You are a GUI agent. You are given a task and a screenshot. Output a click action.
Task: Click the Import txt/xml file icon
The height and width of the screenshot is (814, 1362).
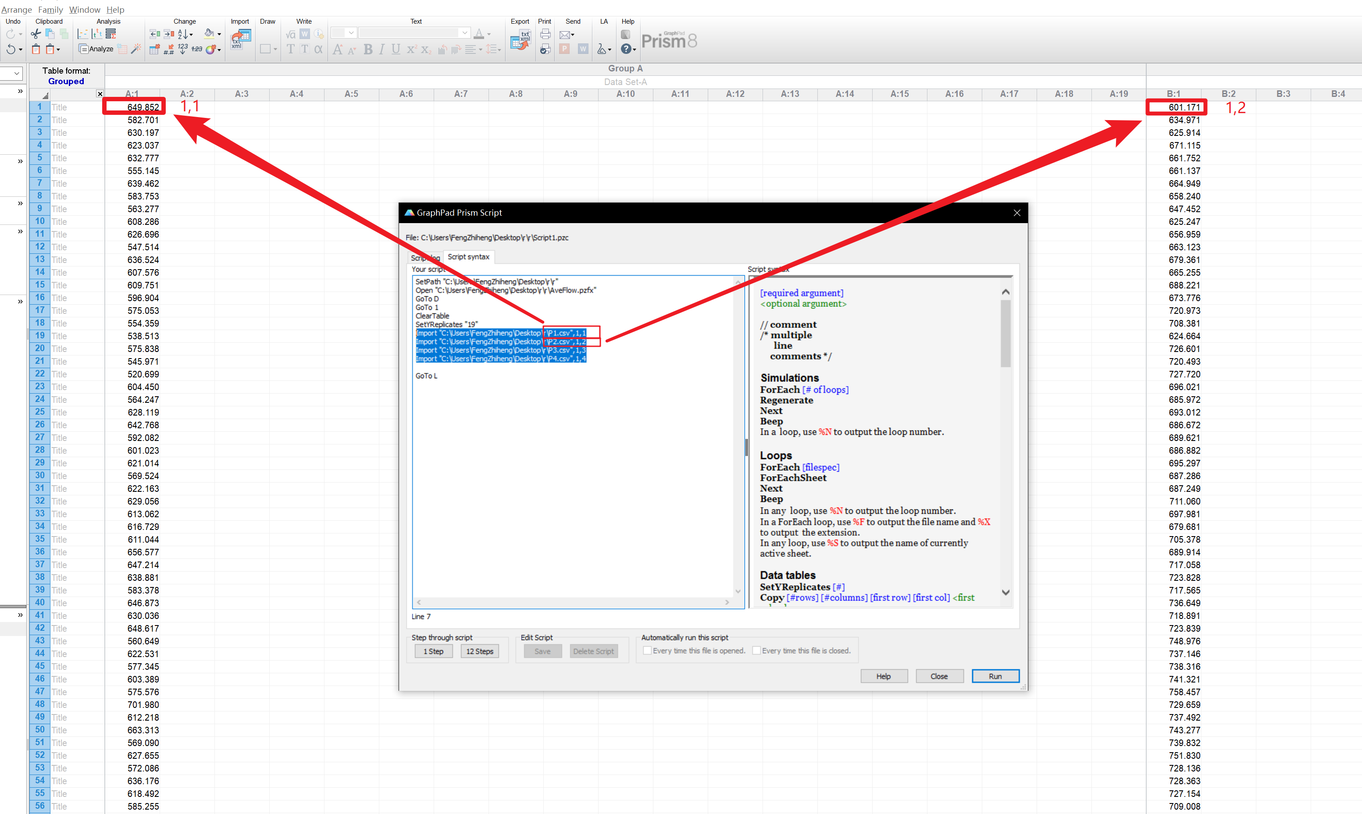pos(240,39)
